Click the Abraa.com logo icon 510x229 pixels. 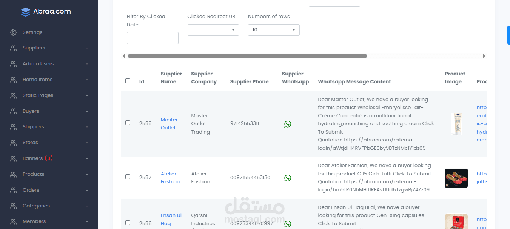click(26, 12)
